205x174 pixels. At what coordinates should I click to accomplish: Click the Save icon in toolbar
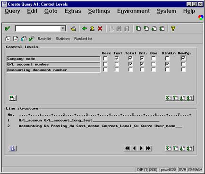pyautogui.click(x=73, y=28)
